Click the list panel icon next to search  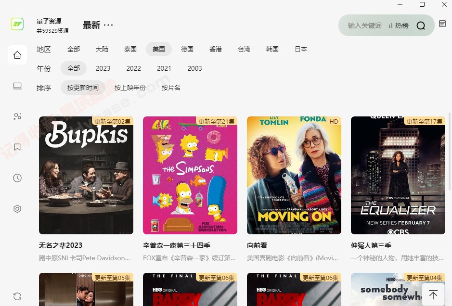[x=442, y=24]
